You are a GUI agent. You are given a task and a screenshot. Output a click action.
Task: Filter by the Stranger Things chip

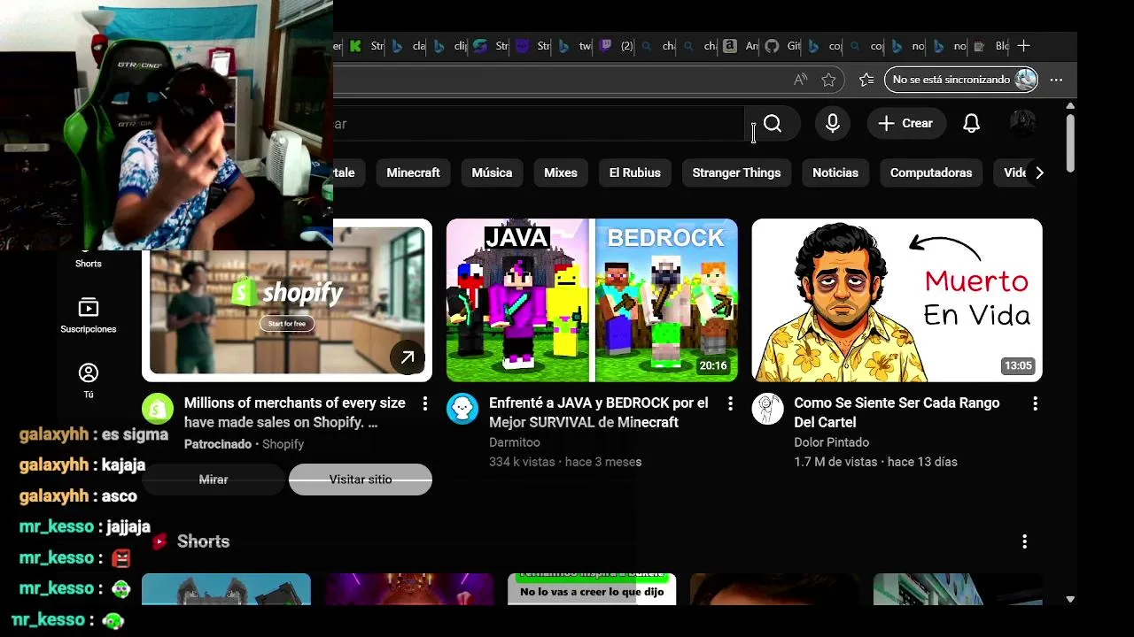pos(736,173)
